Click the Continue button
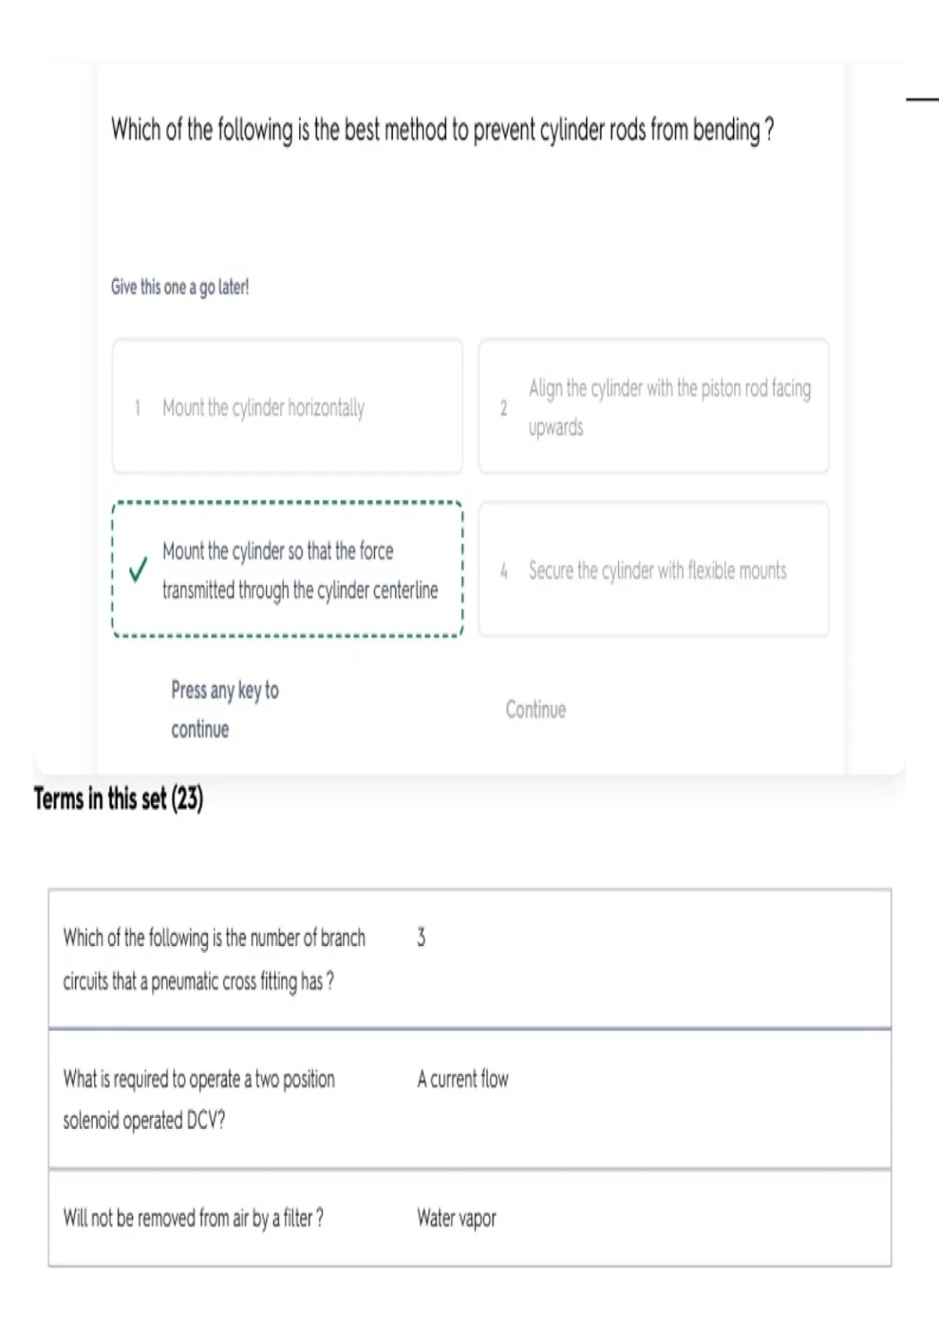This screenshot has height=1330, width=939. coord(535,710)
